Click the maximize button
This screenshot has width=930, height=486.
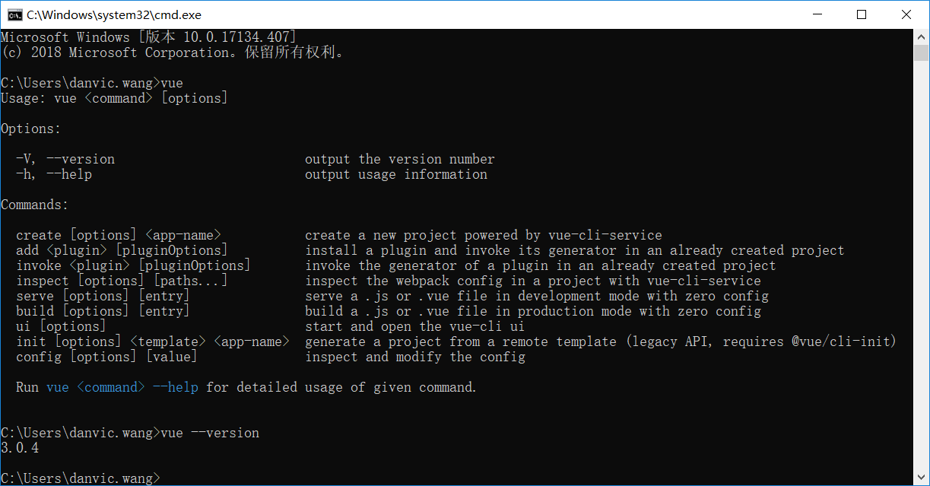(x=862, y=14)
